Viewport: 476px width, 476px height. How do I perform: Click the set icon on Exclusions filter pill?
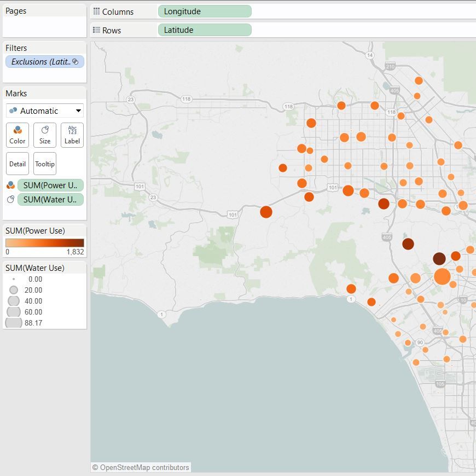[76, 62]
